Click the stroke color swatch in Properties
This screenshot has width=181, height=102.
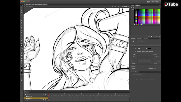(x=139, y=48)
